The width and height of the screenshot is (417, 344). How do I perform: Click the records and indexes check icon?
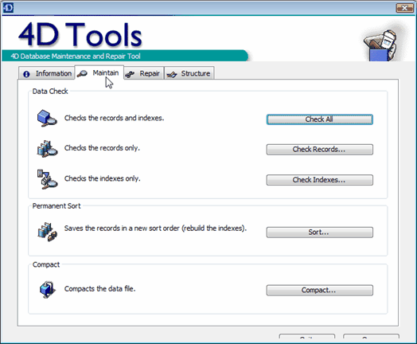[x=47, y=118]
